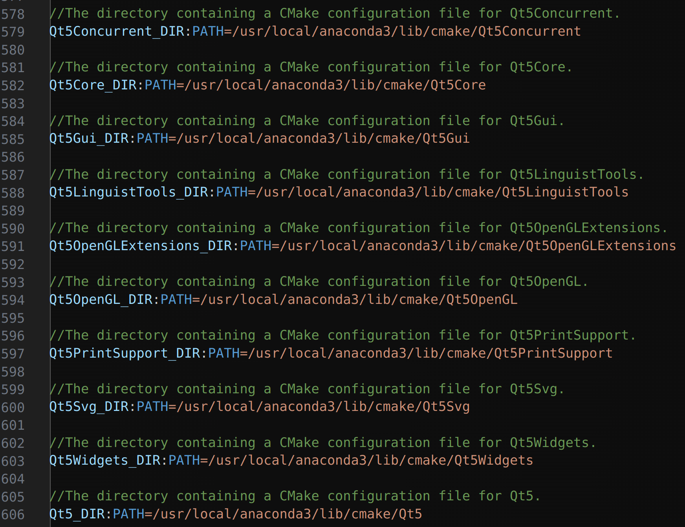Click path /usr/local/anaconda3/lib/cmake/Qt5Concurrent

407,31
